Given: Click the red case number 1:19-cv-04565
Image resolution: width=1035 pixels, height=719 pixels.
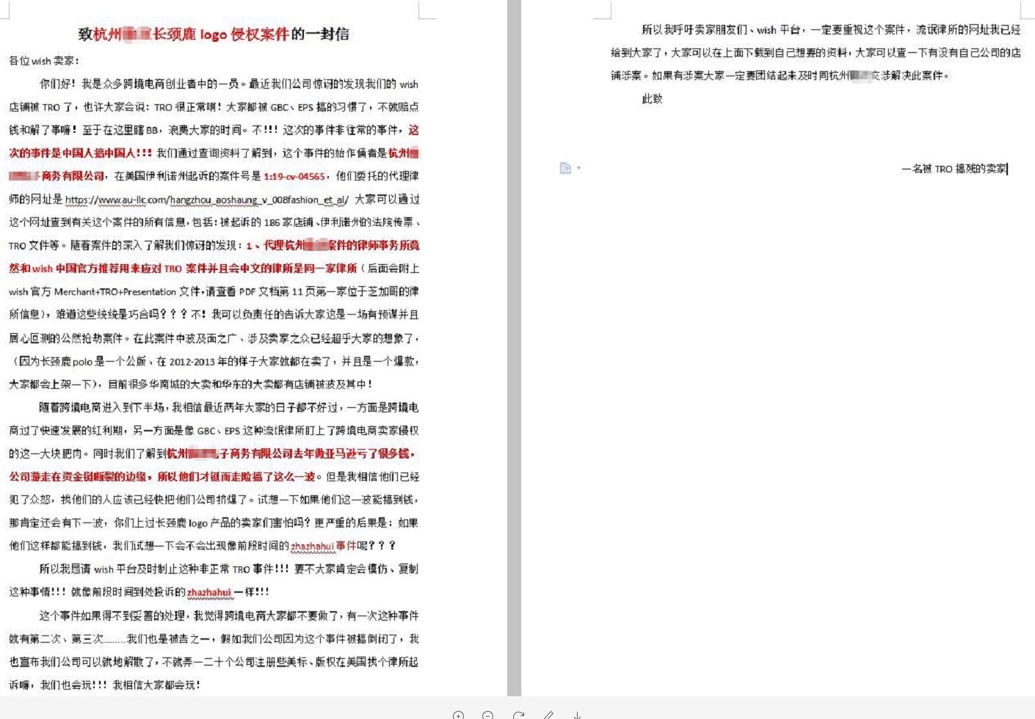Looking at the screenshot, I should (x=294, y=176).
